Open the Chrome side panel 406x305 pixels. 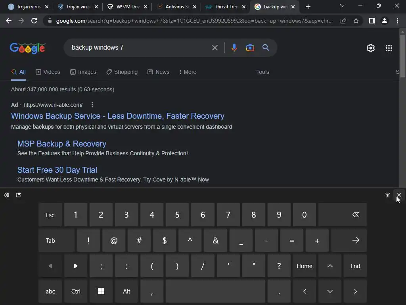click(372, 21)
